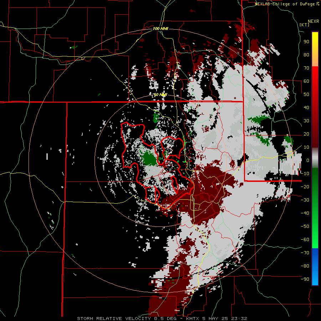The width and height of the screenshot is (321, 321).
Task: Click the 30 label on the velocity scale
Action: pyautogui.click(x=306, y=121)
